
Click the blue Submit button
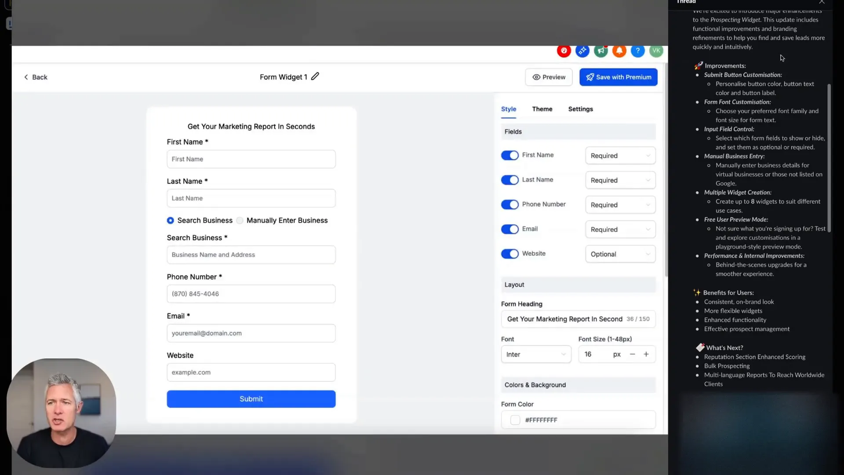coord(251,399)
